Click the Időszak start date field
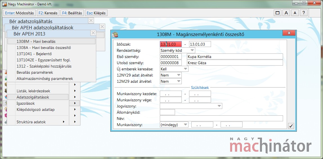Viewport: 323px width, 159px height. point(171,44)
